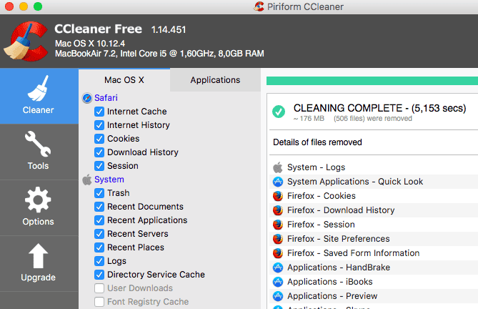Click the Firefox icon beside Site Preferences

click(x=278, y=239)
